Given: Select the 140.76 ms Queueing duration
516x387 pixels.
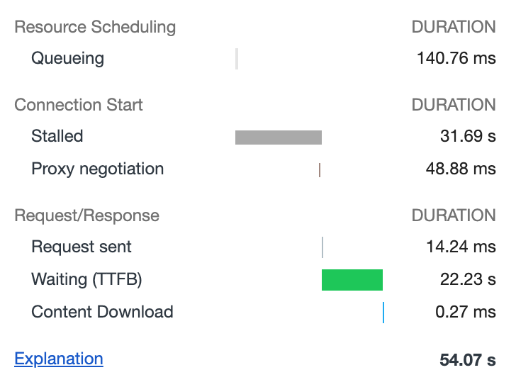Looking at the screenshot, I should coord(456,58).
